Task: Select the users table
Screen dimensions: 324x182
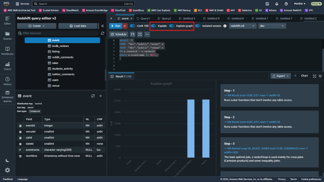Action: tap(55, 80)
